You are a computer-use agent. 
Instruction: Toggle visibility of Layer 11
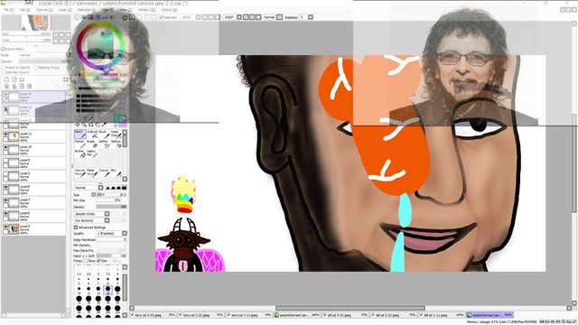tap(5, 135)
